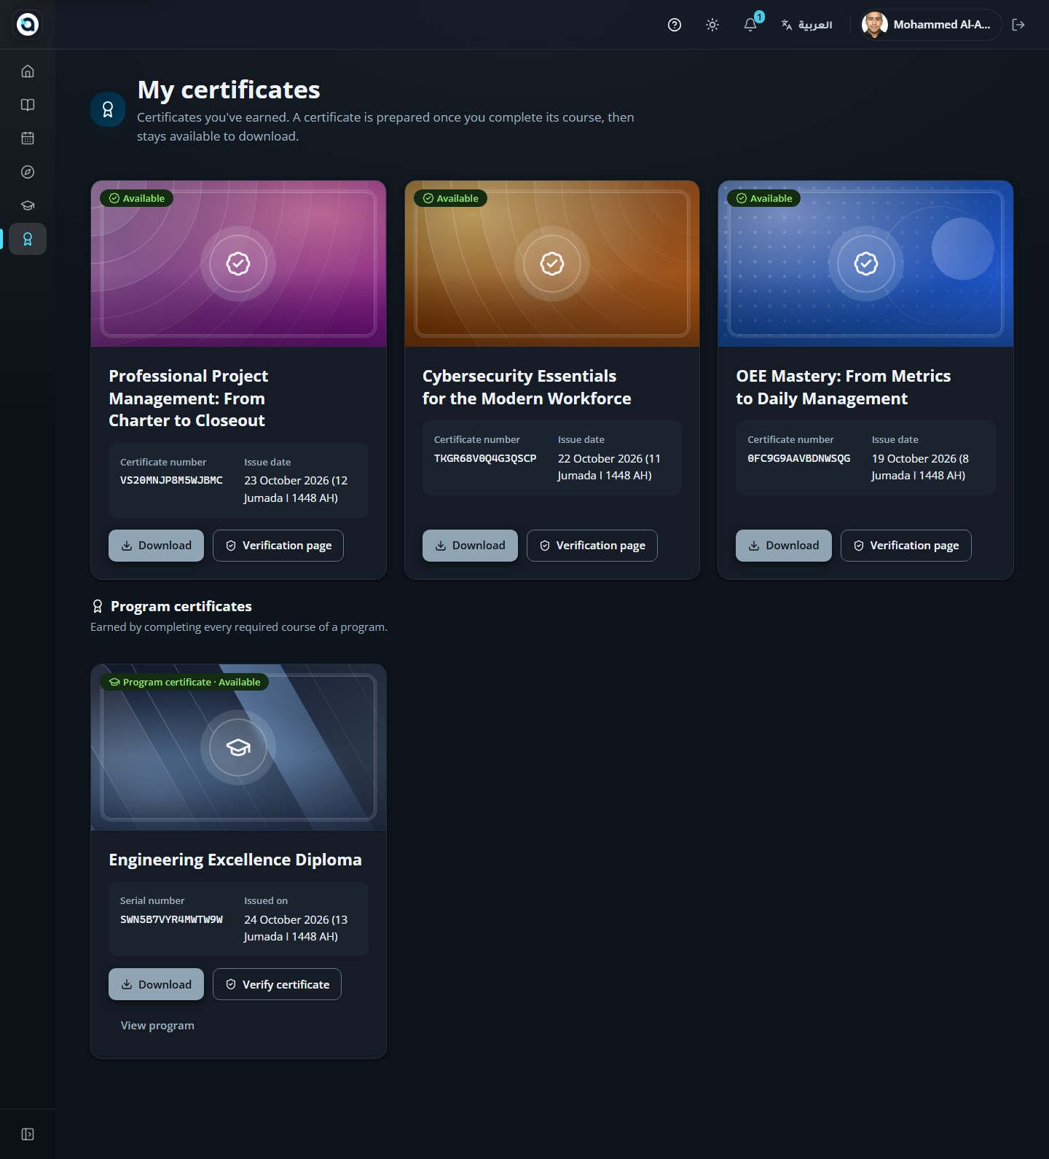Click the My certificates heading ribbon icon

coord(108,109)
